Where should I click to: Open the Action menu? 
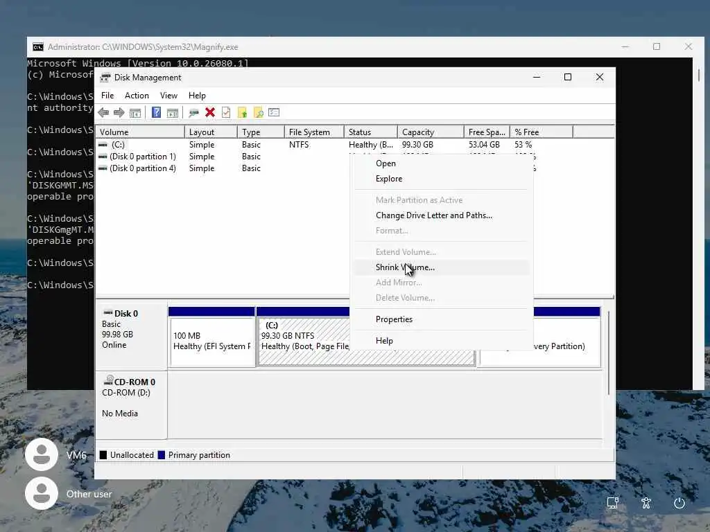tap(137, 96)
